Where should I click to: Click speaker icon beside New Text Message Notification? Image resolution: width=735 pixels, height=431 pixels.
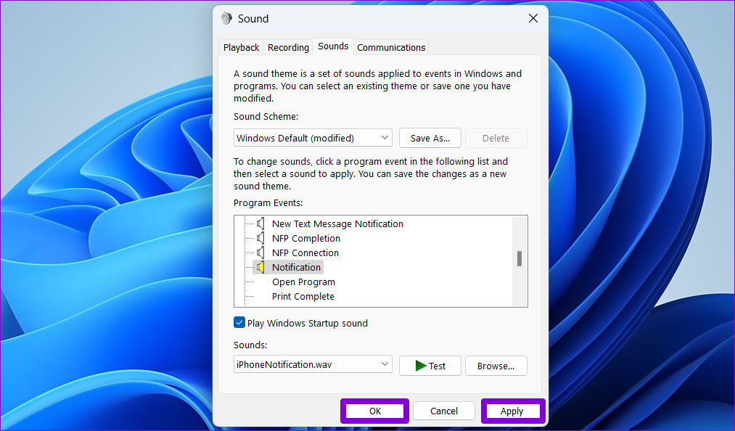[260, 223]
